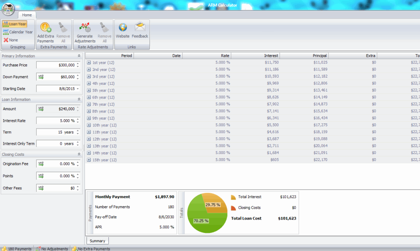Click the Add Extra Payments icon
The image size is (420, 251).
click(45, 27)
